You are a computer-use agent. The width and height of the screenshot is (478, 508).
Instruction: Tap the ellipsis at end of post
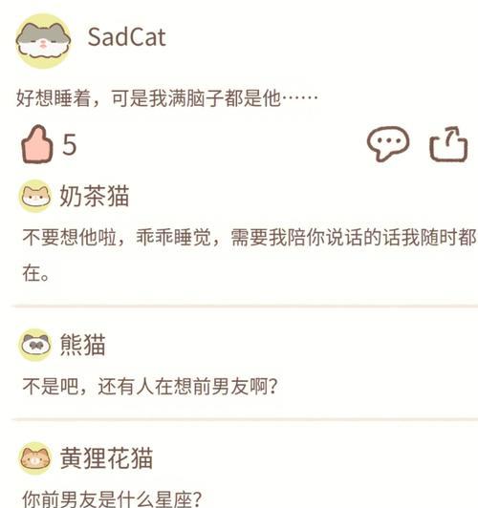(x=300, y=97)
